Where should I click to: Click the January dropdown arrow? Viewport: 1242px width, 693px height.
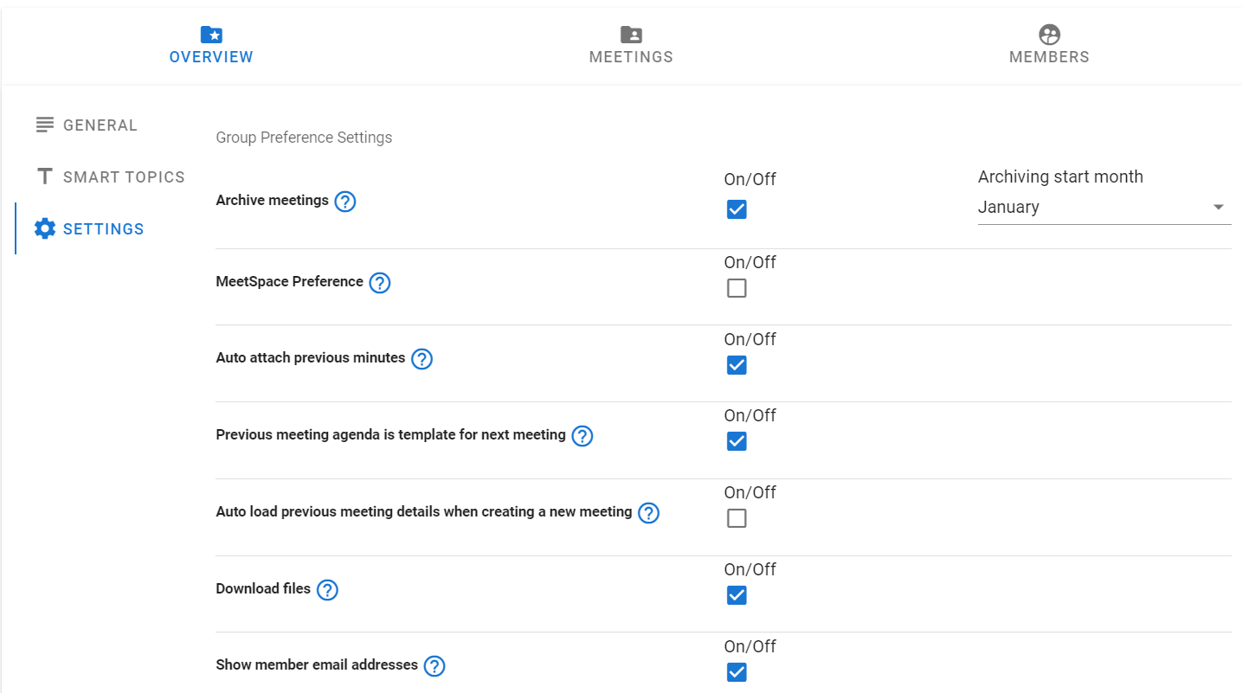tap(1219, 208)
